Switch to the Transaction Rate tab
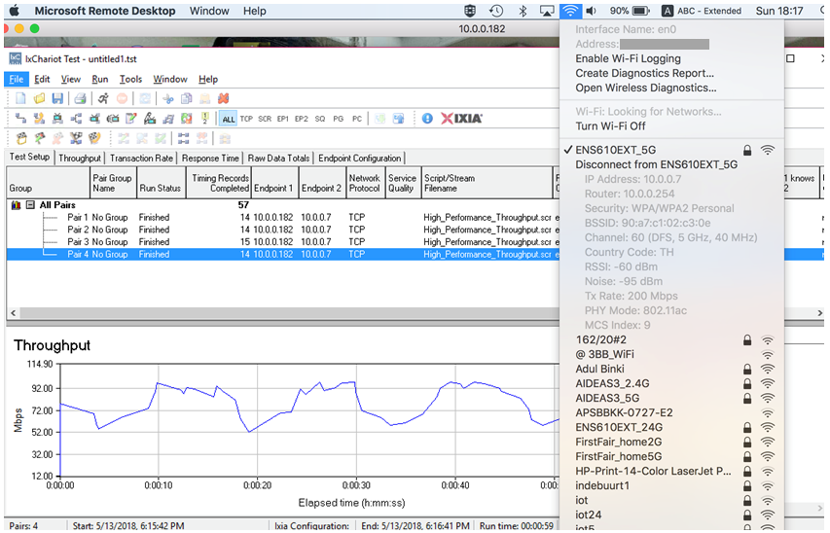 (141, 158)
